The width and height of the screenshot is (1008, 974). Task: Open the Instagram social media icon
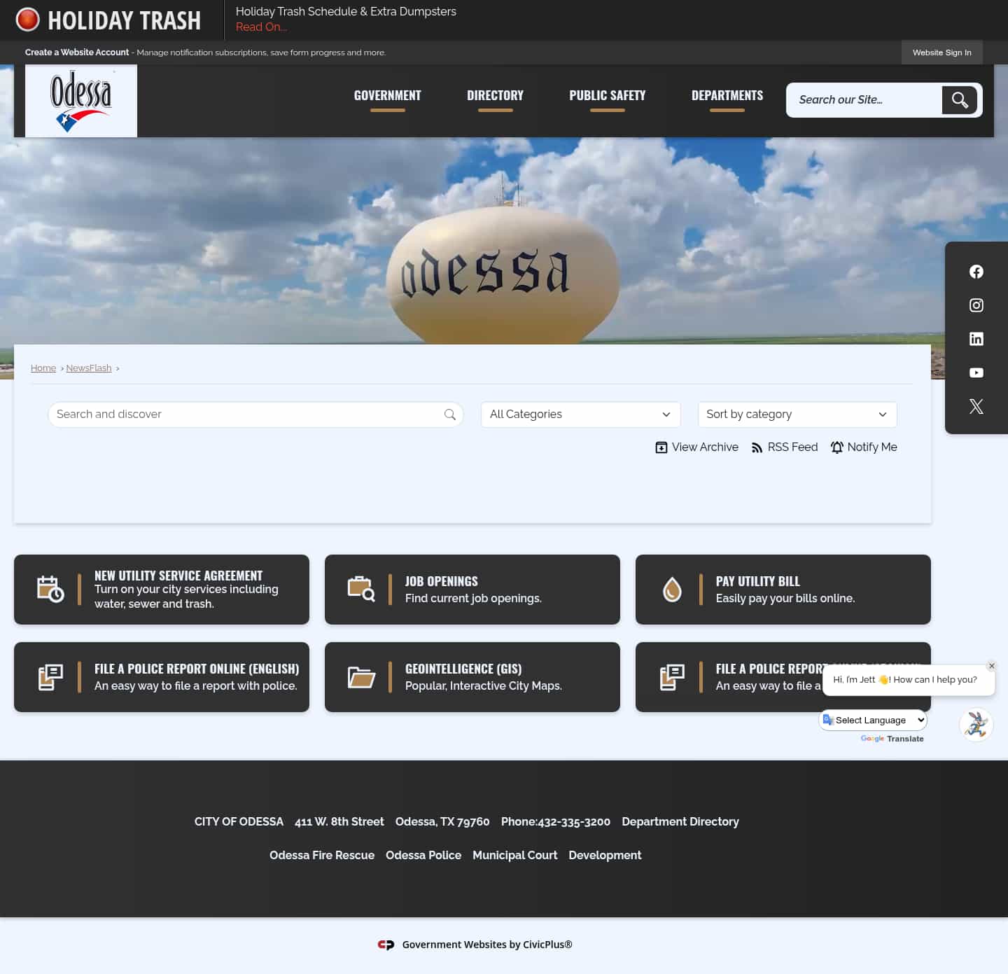[x=976, y=305]
